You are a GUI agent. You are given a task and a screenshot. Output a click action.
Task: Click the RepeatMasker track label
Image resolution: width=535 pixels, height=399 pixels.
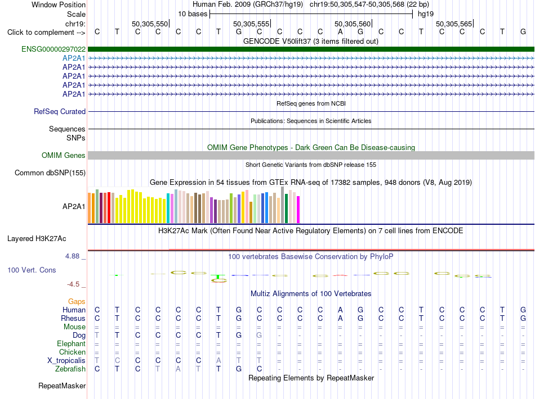point(62,386)
